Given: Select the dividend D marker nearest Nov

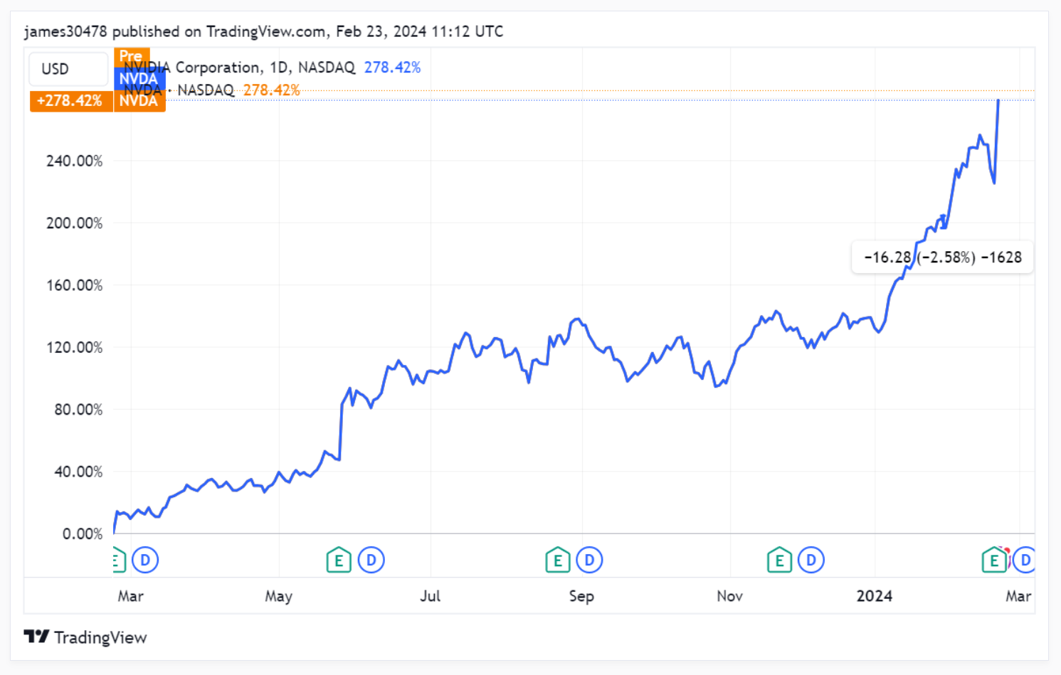Looking at the screenshot, I should coord(811,560).
